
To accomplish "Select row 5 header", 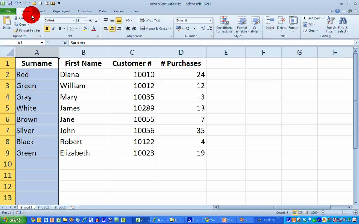I will click(7, 108).
